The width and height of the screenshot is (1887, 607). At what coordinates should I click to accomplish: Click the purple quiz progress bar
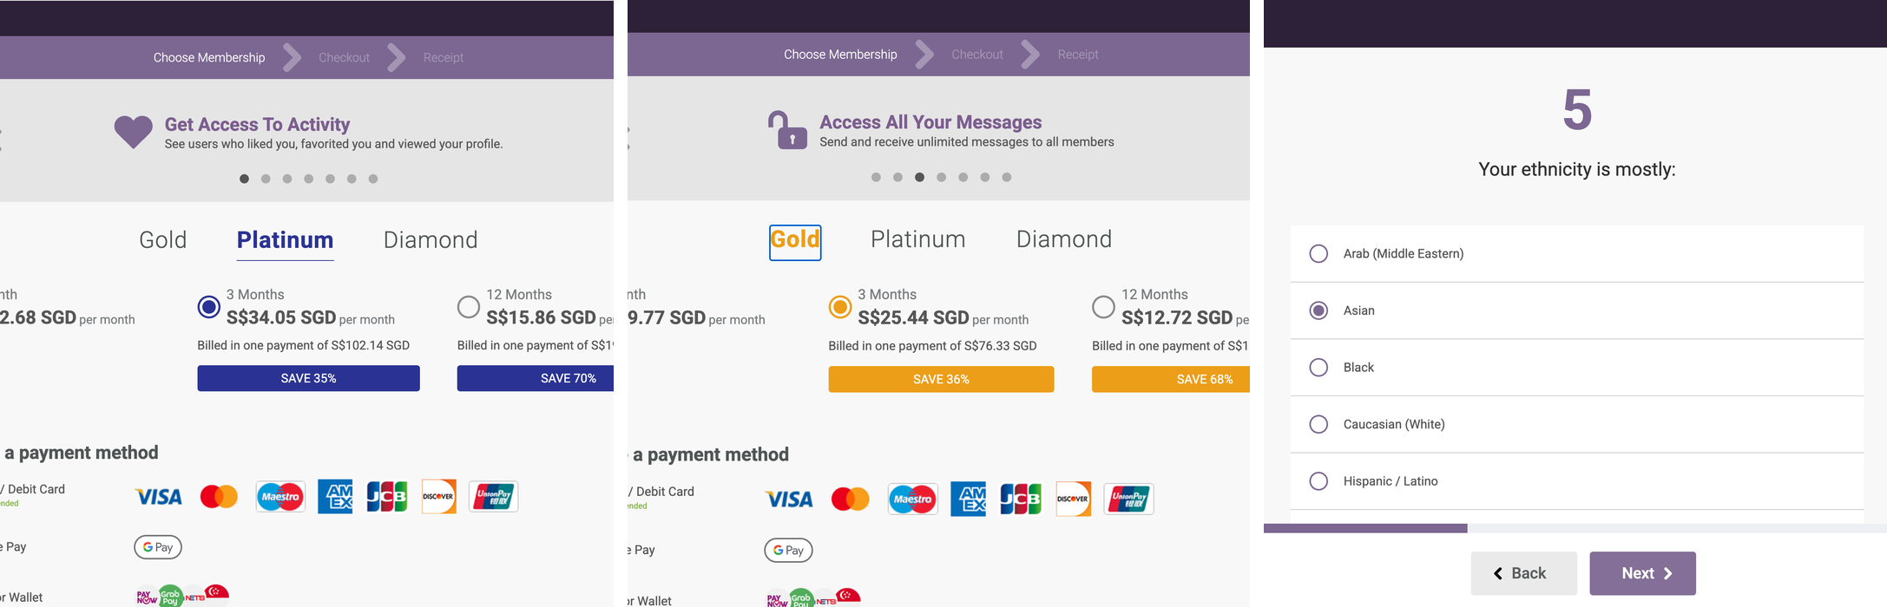pyautogui.click(x=1365, y=528)
